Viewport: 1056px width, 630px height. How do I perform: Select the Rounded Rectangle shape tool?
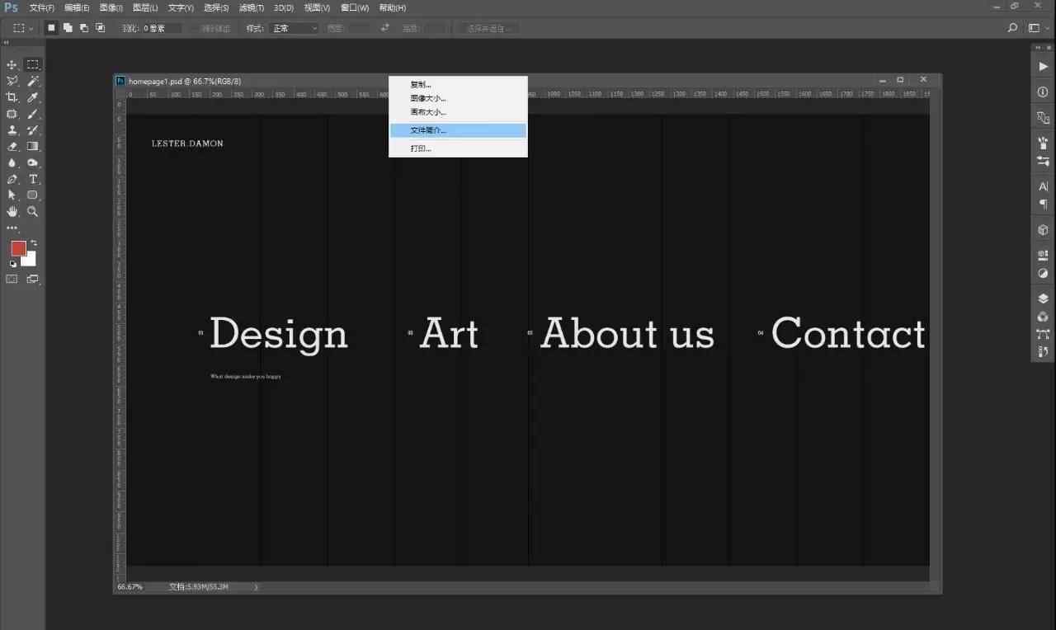click(33, 195)
